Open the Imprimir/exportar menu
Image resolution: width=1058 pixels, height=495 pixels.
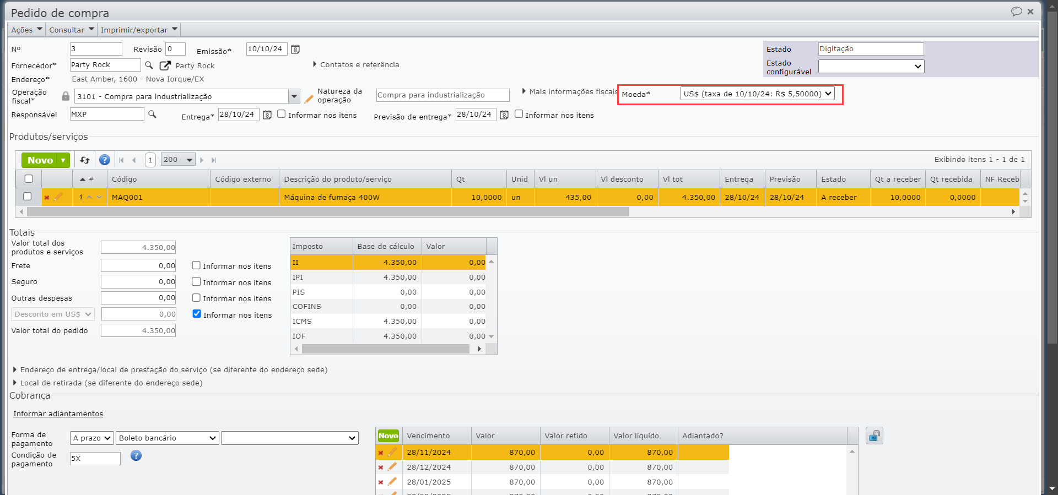(139, 30)
